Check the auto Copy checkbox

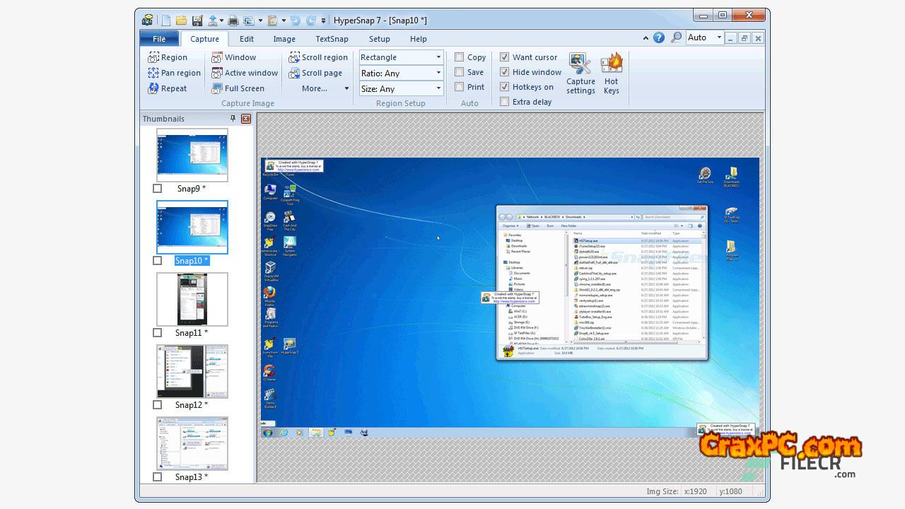(x=460, y=57)
